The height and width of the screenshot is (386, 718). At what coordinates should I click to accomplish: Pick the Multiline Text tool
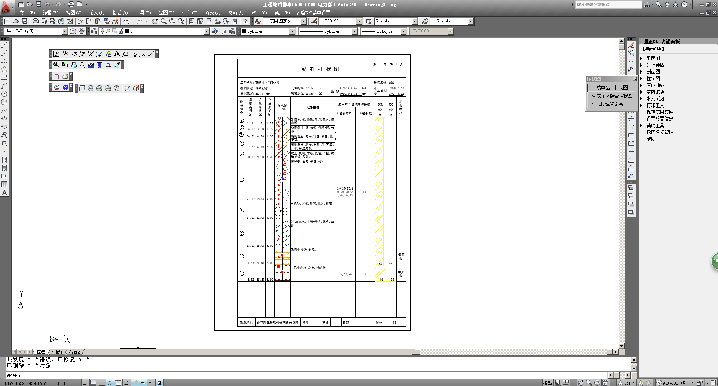click(x=4, y=193)
